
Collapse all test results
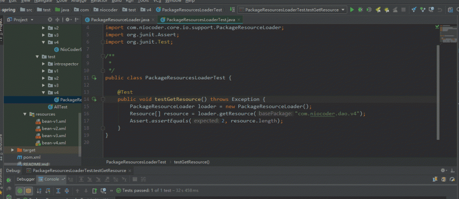[x=67, y=191]
